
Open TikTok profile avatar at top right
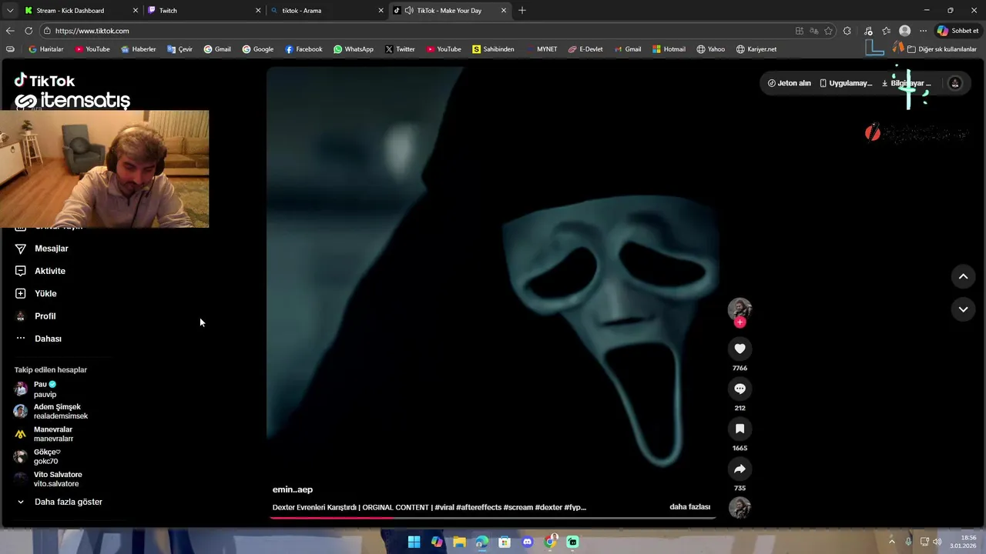point(955,83)
